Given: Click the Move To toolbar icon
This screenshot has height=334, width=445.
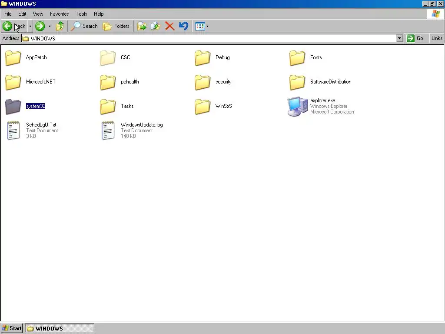Looking at the screenshot, I should pyautogui.click(x=142, y=26).
